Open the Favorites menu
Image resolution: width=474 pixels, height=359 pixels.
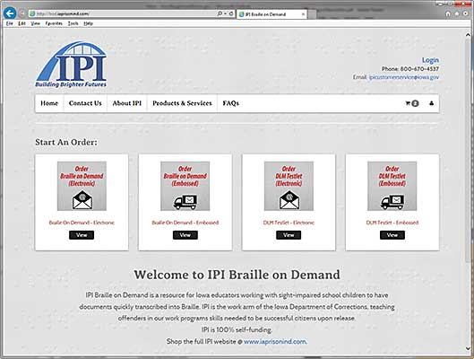(x=54, y=23)
